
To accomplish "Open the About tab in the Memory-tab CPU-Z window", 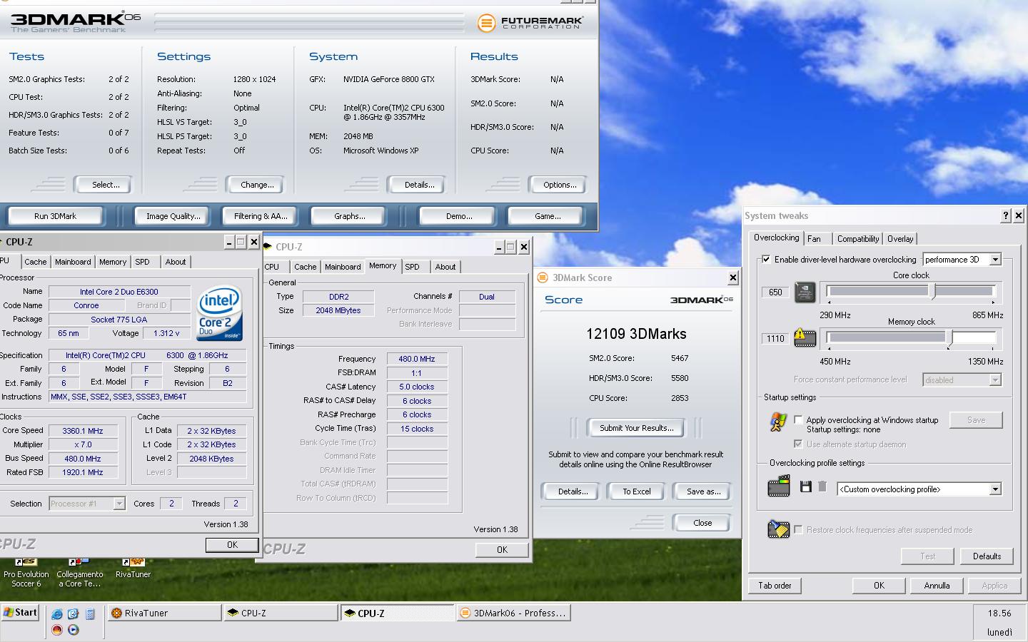I will (x=445, y=267).
